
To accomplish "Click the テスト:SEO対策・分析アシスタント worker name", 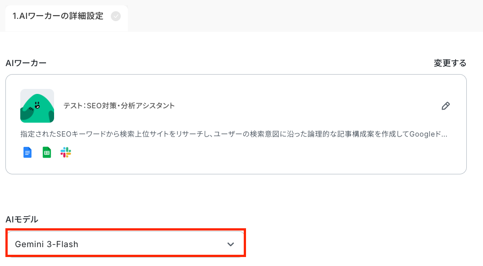I will (119, 106).
